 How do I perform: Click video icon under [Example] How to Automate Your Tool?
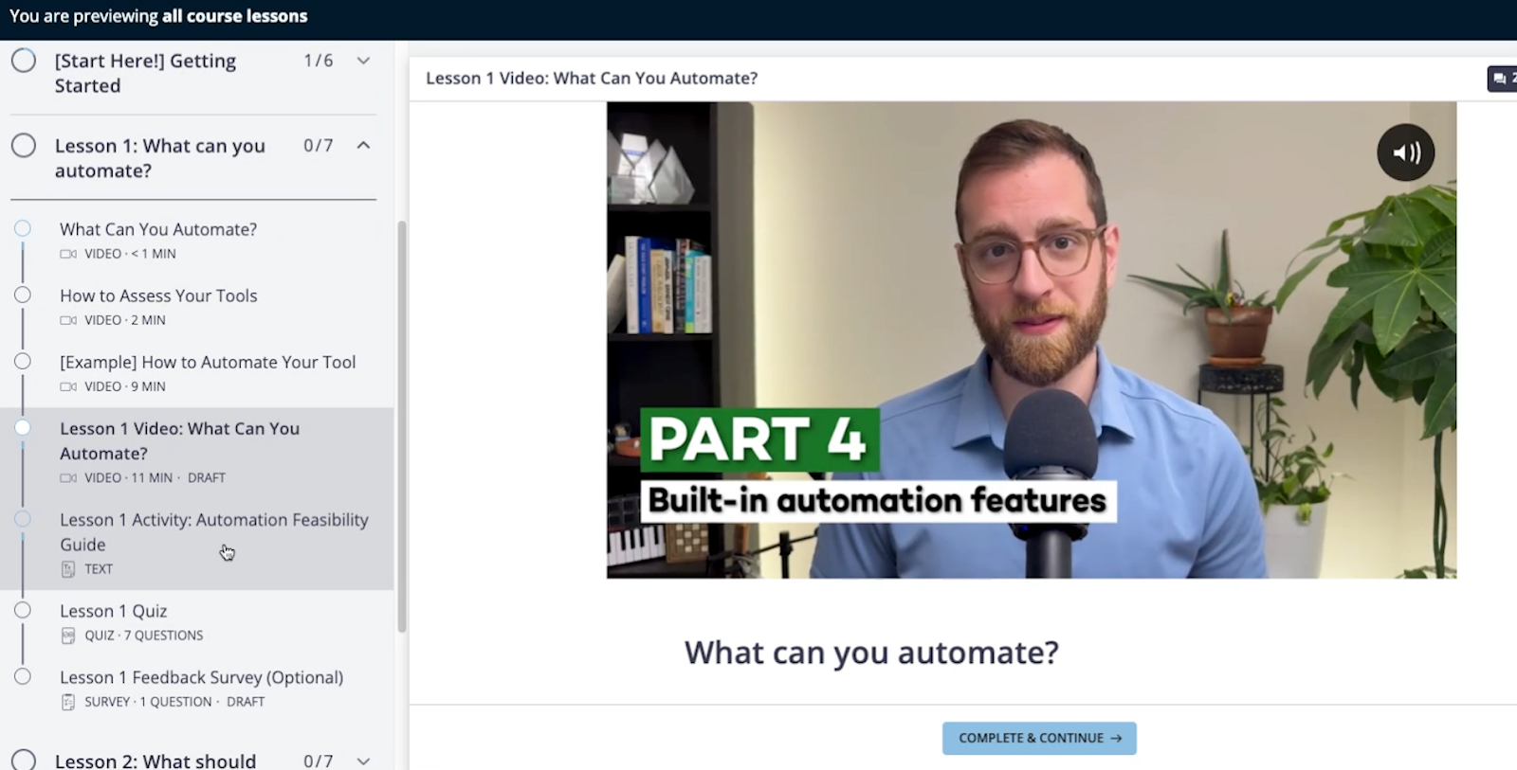(68, 386)
